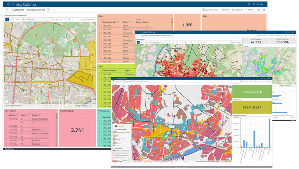
Task: Click the tallest bar in front window chart
Action: [x=269, y=133]
